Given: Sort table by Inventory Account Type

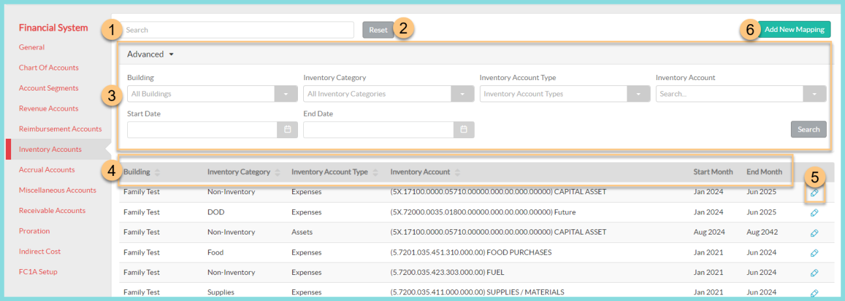Looking at the screenshot, I should (x=376, y=173).
